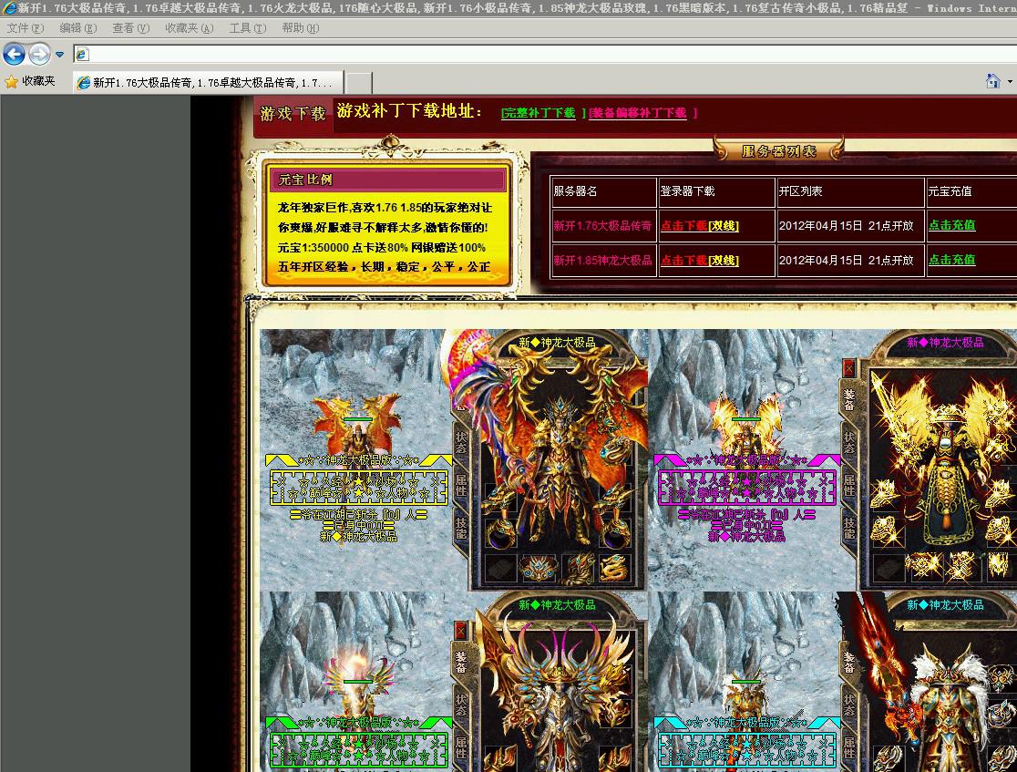Click the game screenshot with cyan name banner
The height and width of the screenshot is (772, 1017).
pyautogui.click(x=833, y=682)
